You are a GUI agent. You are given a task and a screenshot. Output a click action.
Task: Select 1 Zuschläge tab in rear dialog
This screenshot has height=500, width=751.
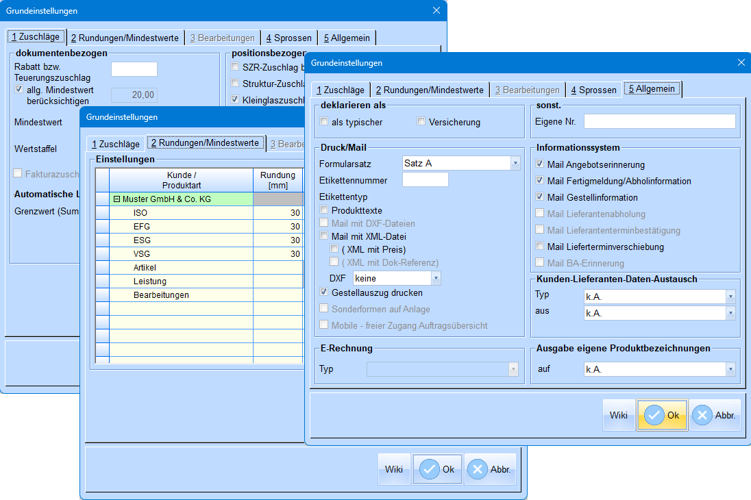pyautogui.click(x=36, y=37)
